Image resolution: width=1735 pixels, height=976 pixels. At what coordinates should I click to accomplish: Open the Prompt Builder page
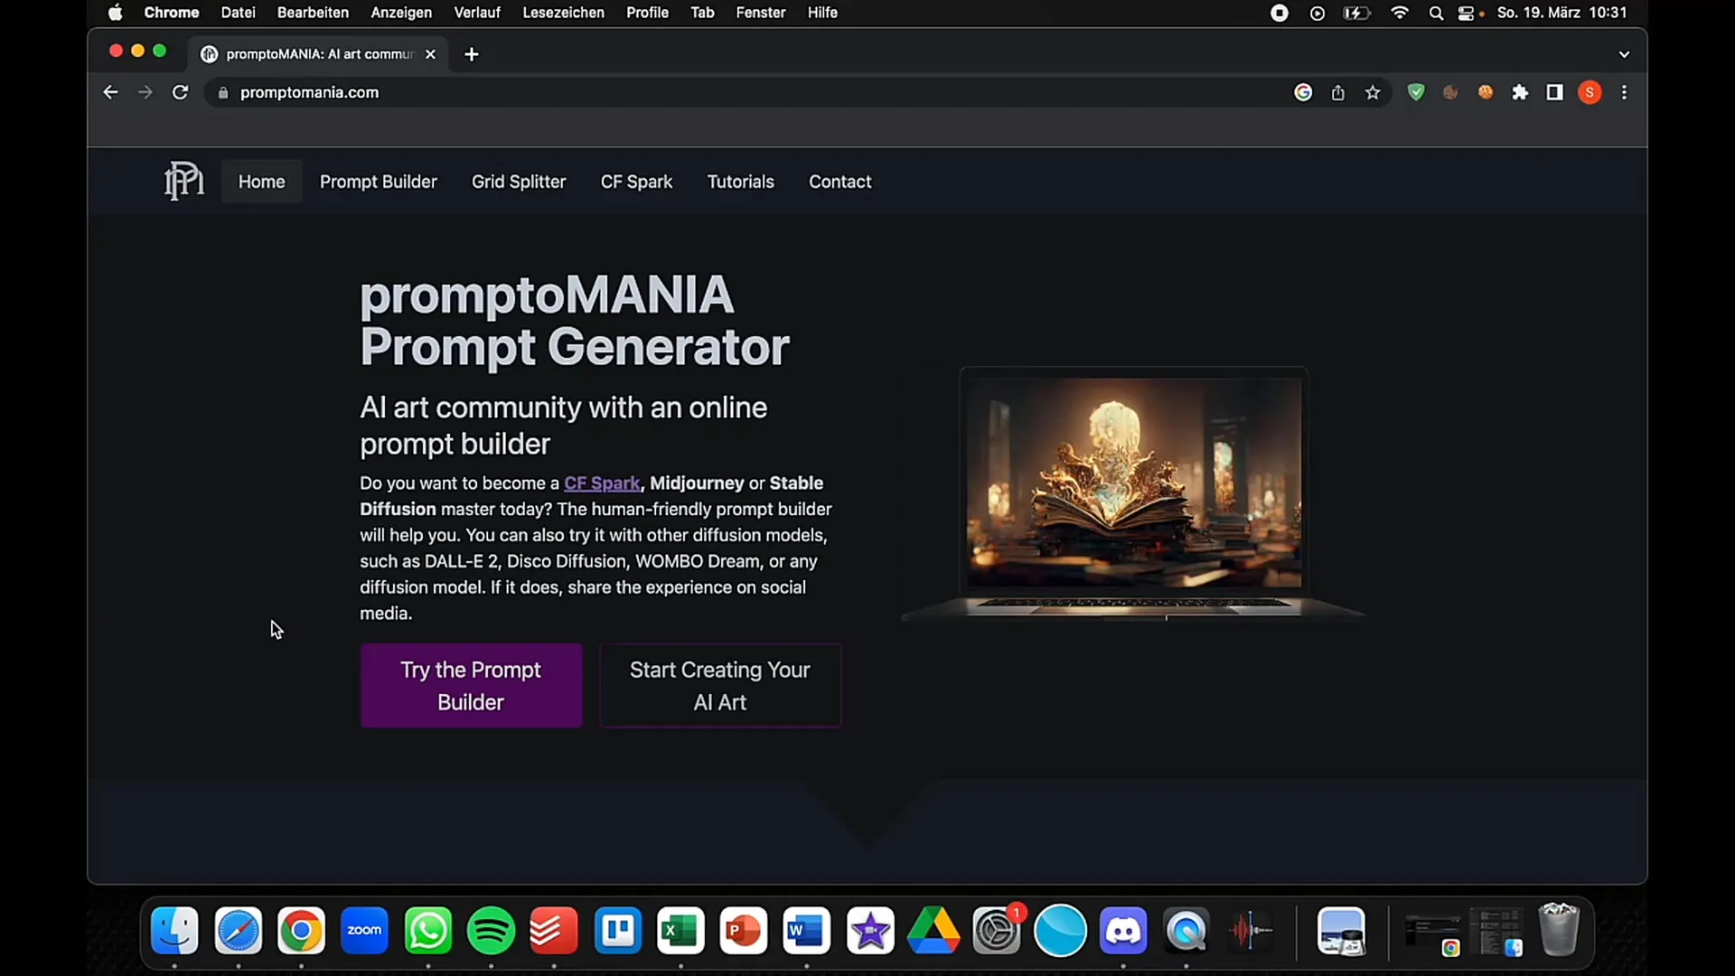click(379, 181)
